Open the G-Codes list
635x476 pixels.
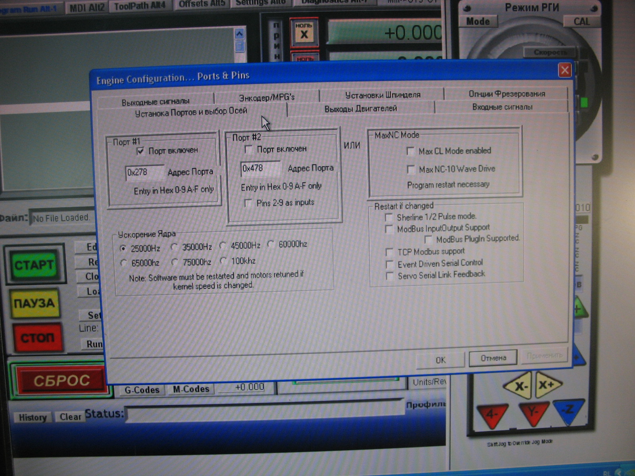[142, 390]
